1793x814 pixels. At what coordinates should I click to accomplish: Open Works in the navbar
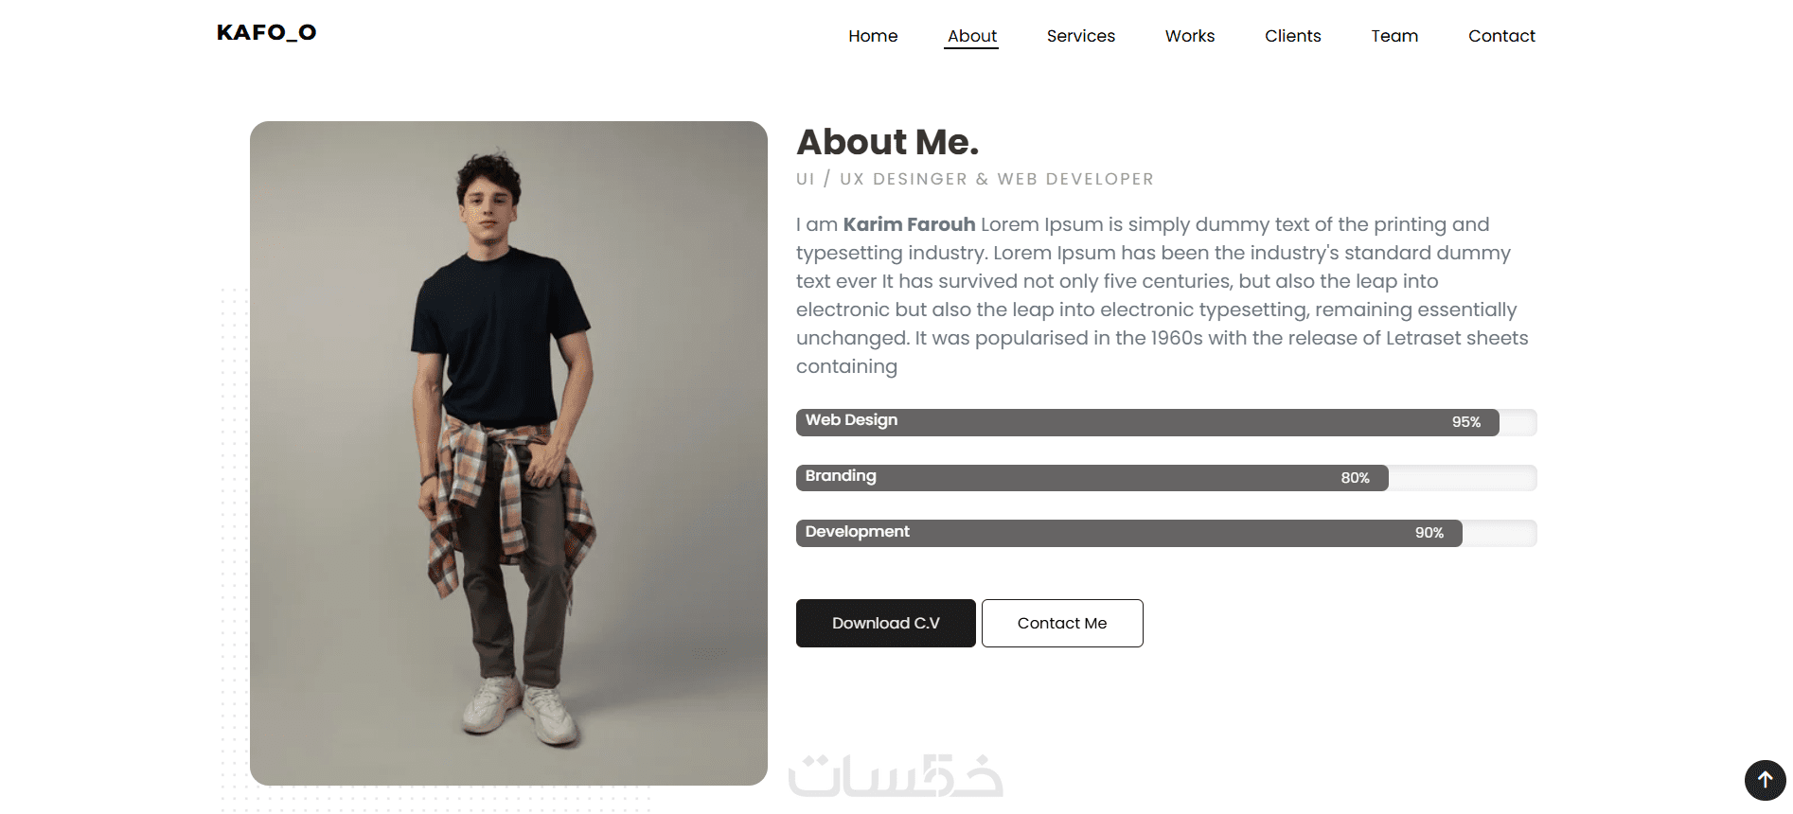(1189, 36)
